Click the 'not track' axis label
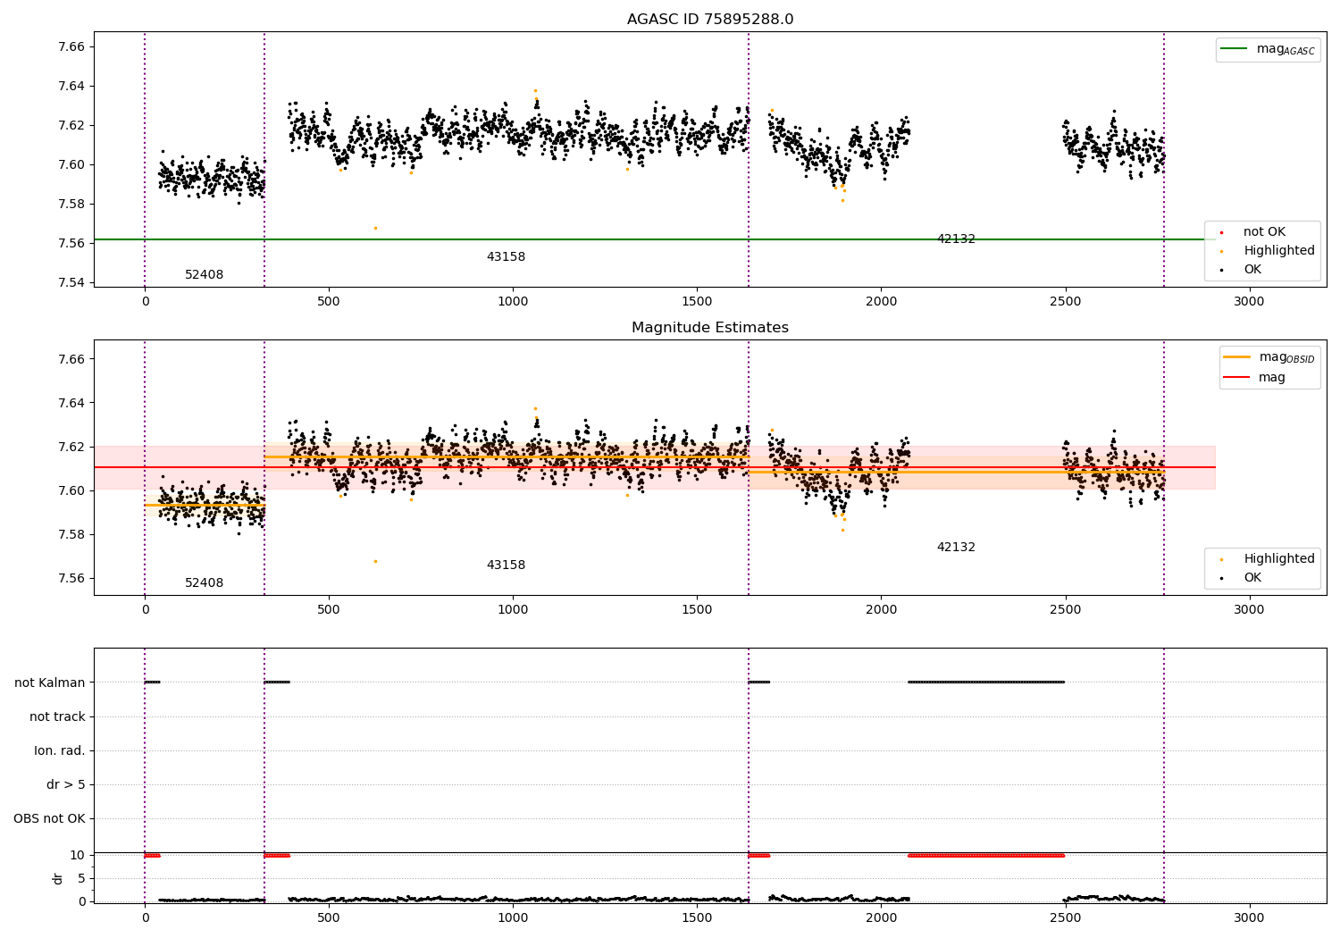Screen dimensions: 1340x938 57,716
